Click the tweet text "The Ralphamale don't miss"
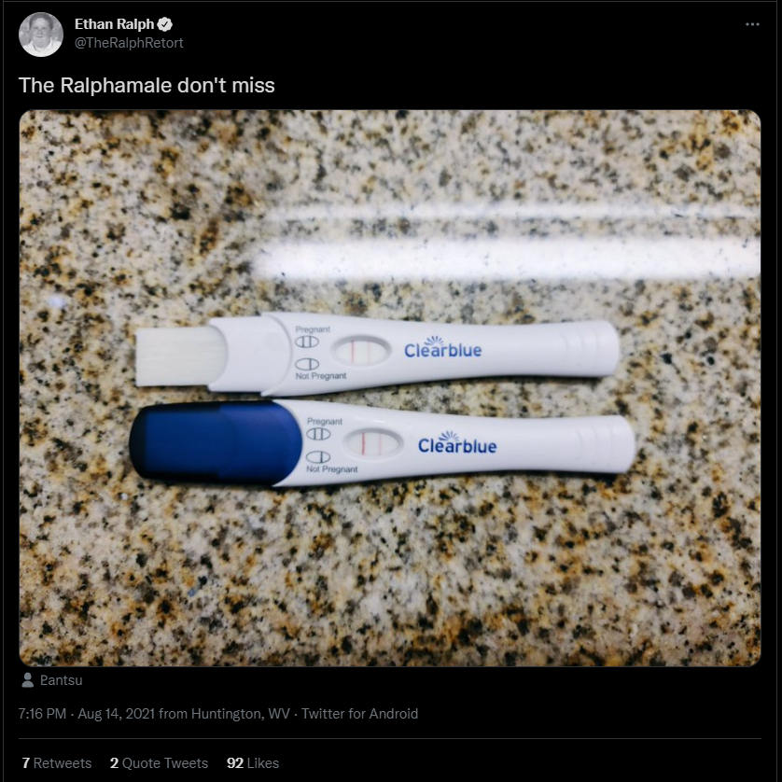Image resolution: width=782 pixels, height=782 pixels. [x=147, y=85]
